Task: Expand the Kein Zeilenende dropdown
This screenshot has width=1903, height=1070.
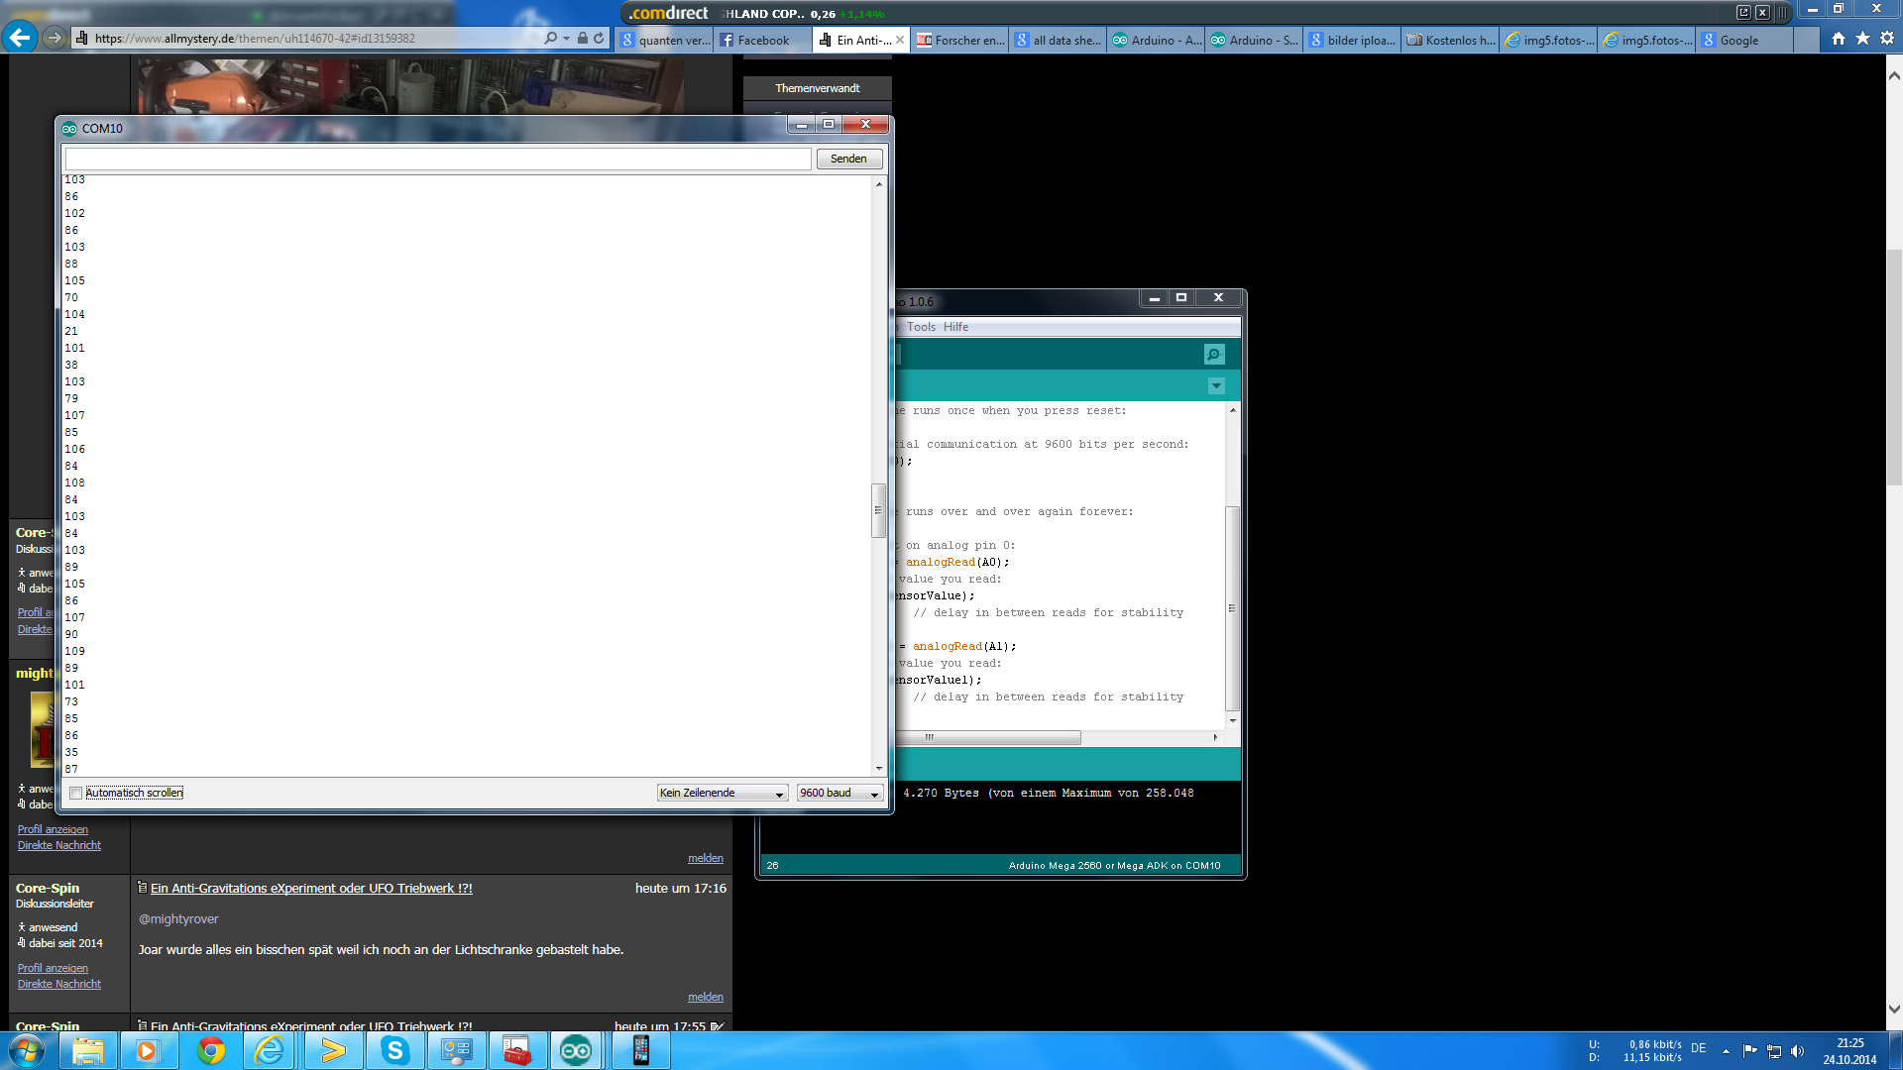Action: (723, 794)
